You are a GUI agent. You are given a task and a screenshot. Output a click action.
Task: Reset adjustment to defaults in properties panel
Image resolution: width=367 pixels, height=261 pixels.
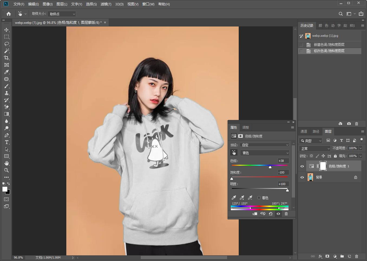click(x=270, y=214)
